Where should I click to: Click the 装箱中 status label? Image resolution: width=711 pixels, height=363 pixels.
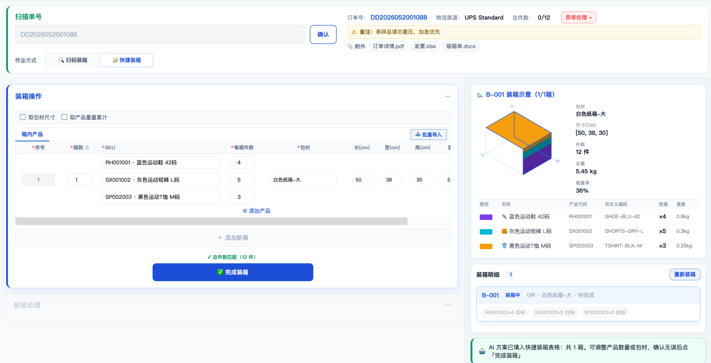pos(512,295)
